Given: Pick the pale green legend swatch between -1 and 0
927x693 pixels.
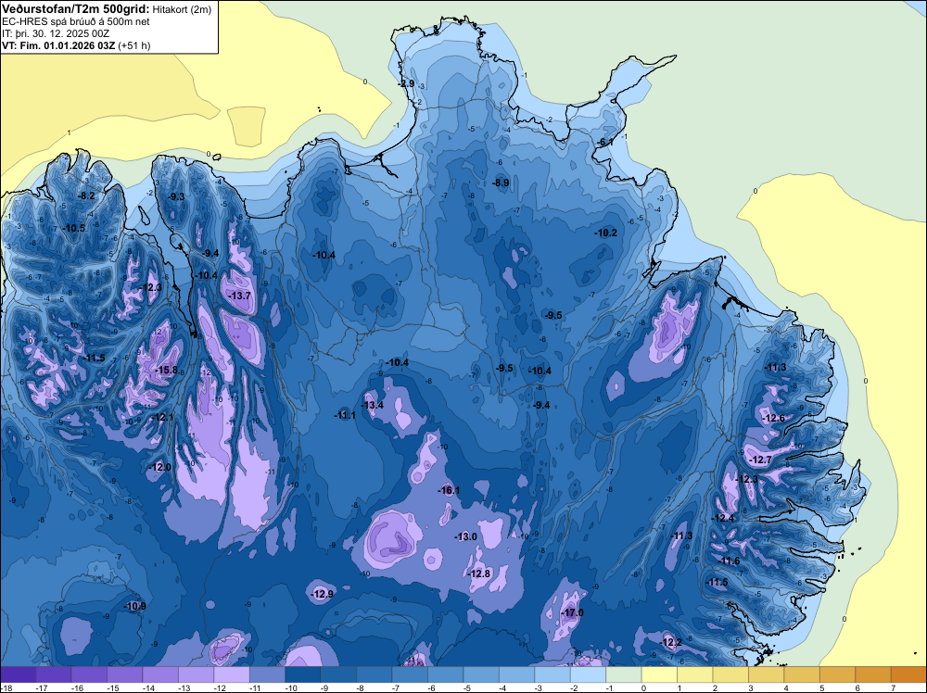Looking at the screenshot, I should click(624, 674).
